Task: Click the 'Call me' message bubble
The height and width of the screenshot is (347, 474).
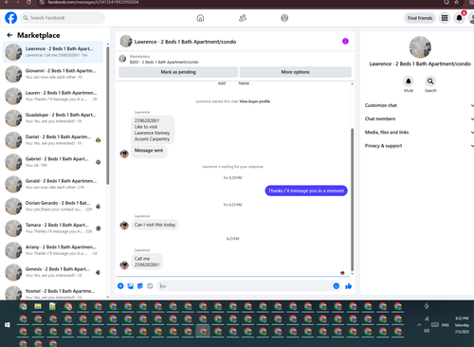Action: point(147,262)
